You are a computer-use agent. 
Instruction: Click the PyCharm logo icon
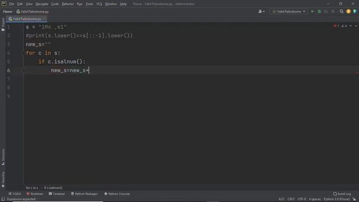click(x=4, y=4)
